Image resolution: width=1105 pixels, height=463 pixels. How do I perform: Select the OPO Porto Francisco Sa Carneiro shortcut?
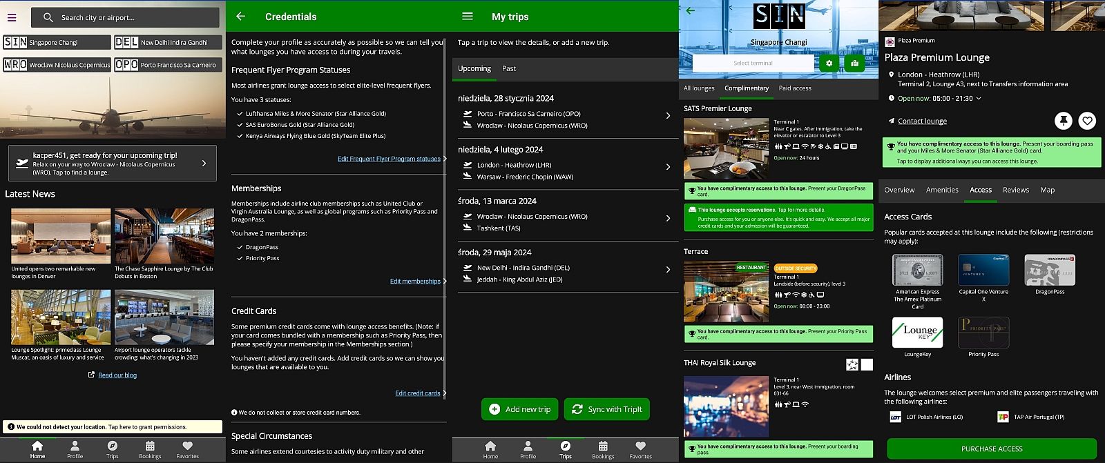pos(168,65)
